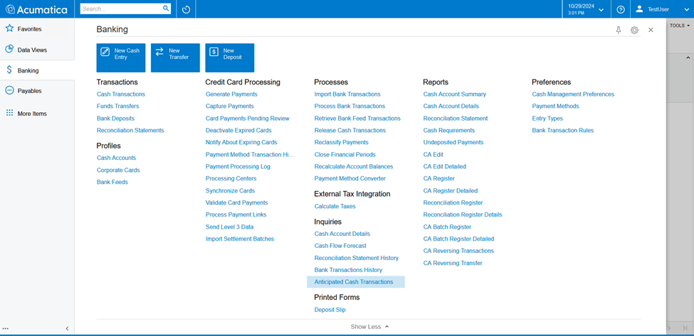This screenshot has width=694, height=336.
Task: Open Close Financial Periods link
Action: click(x=345, y=155)
